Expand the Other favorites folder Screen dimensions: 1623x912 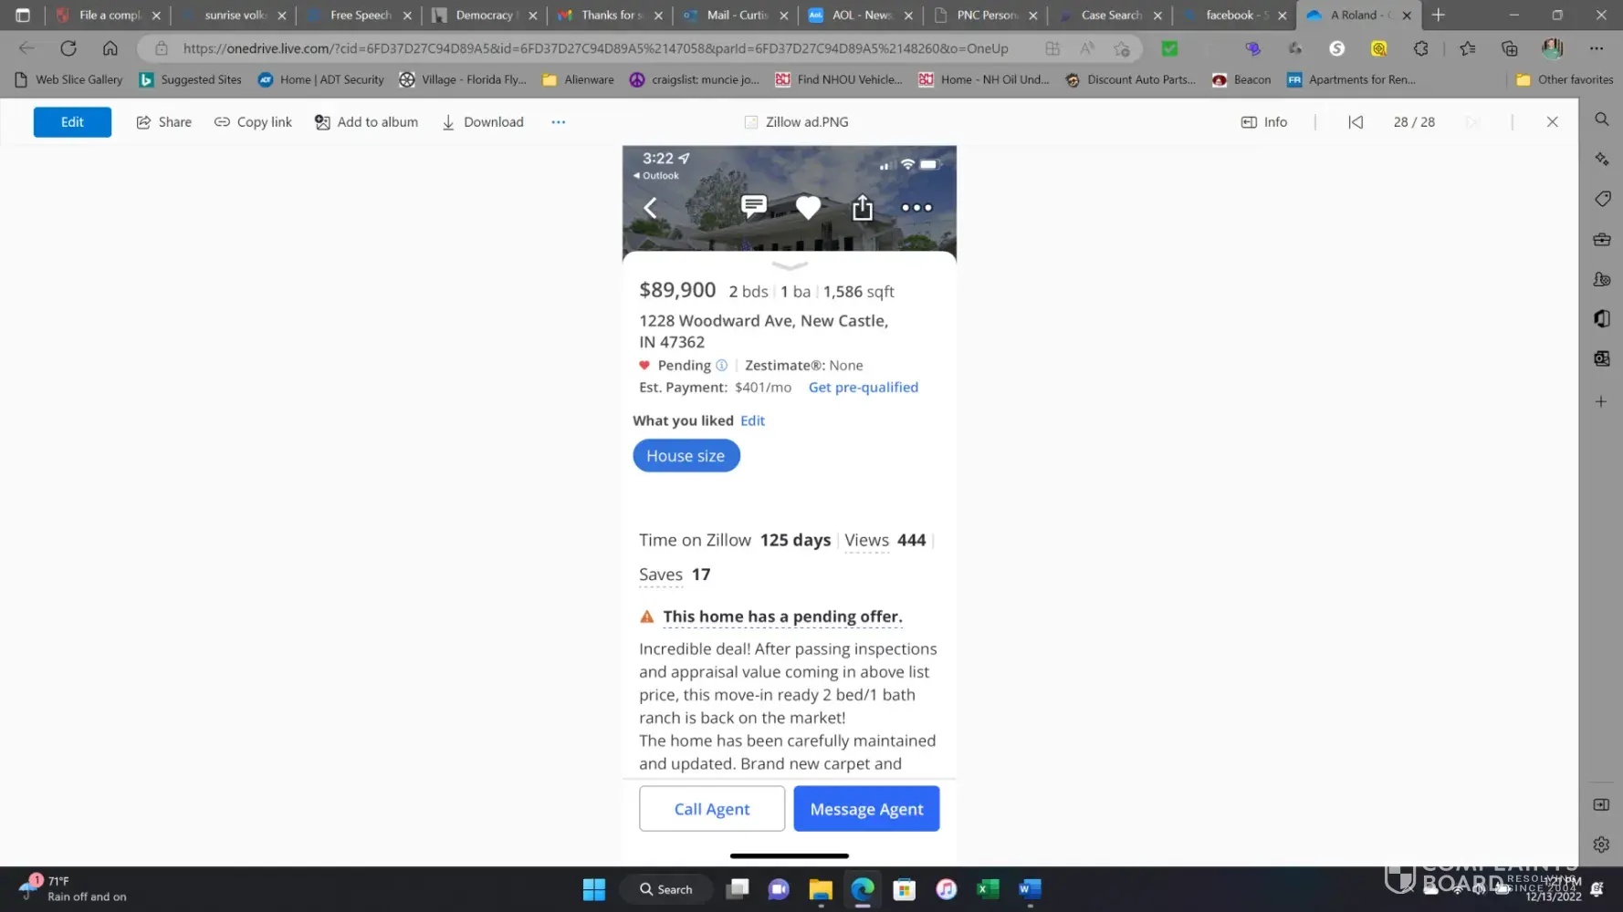1565,80
